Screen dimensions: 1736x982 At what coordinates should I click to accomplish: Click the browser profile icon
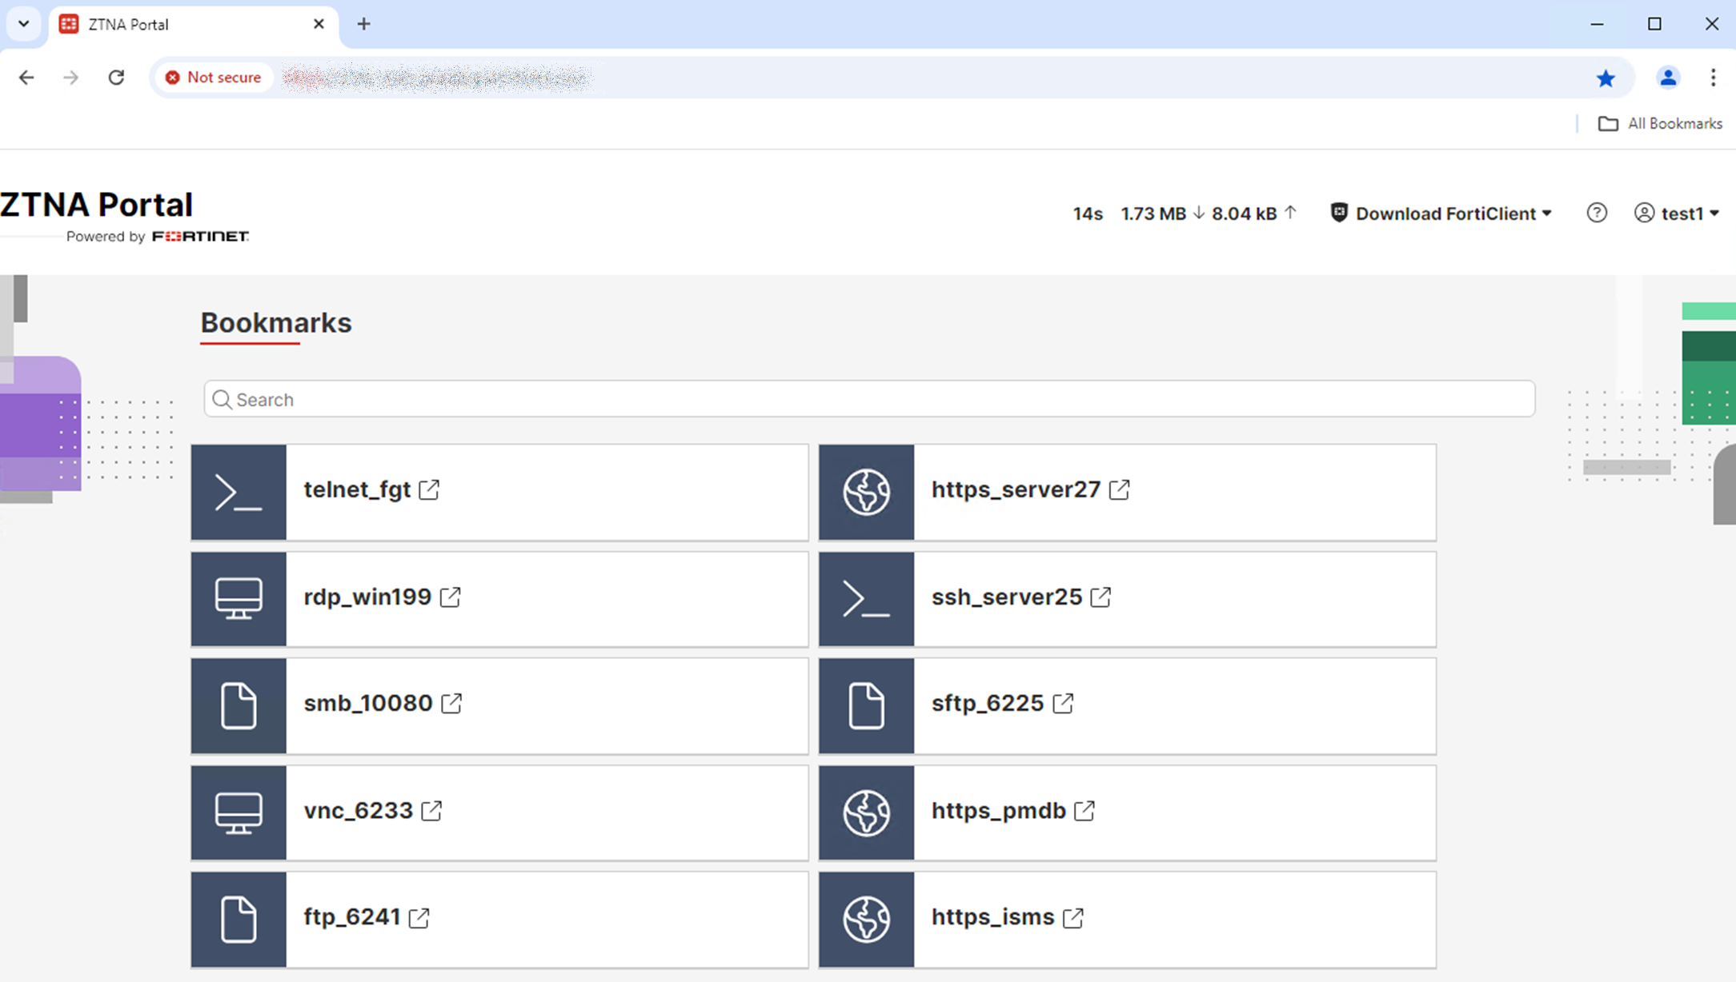(x=1667, y=78)
